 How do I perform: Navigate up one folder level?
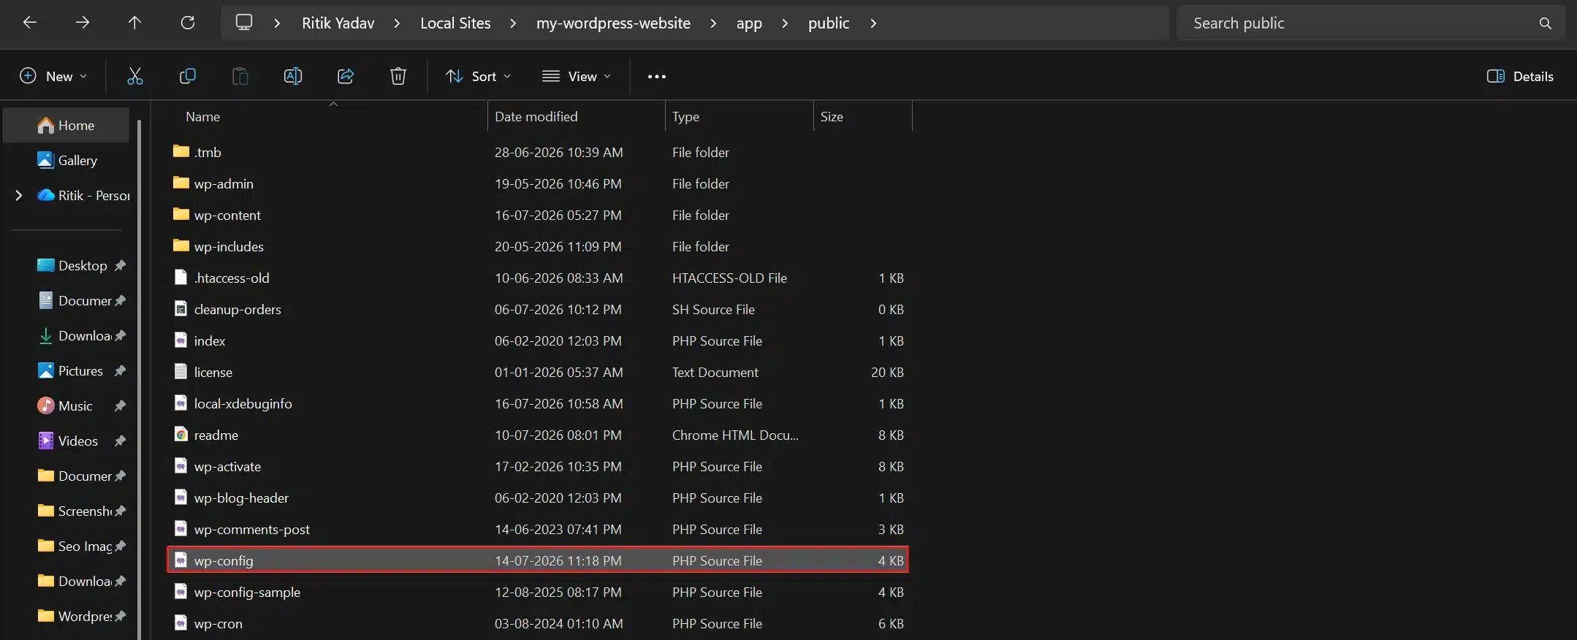point(134,23)
